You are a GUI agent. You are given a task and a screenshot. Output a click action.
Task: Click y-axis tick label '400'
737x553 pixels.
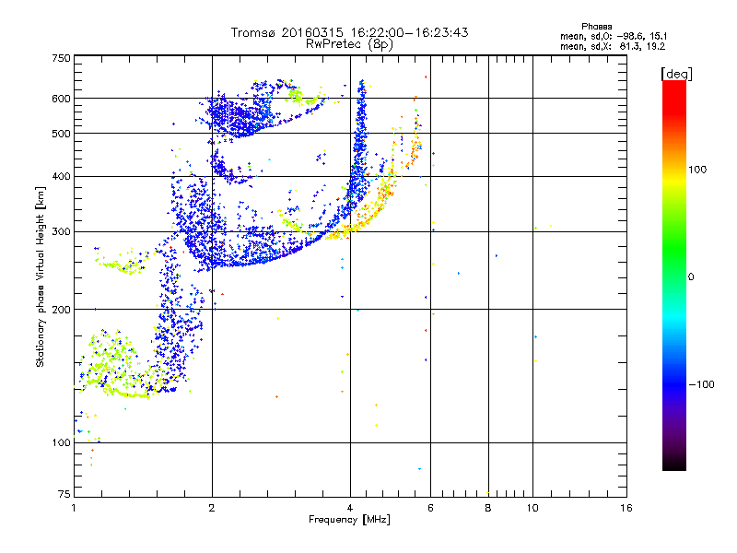click(x=61, y=177)
